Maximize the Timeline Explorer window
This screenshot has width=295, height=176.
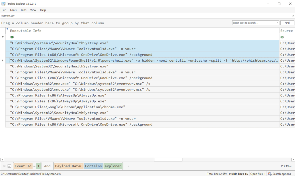pyautogui.click(x=279, y=4)
